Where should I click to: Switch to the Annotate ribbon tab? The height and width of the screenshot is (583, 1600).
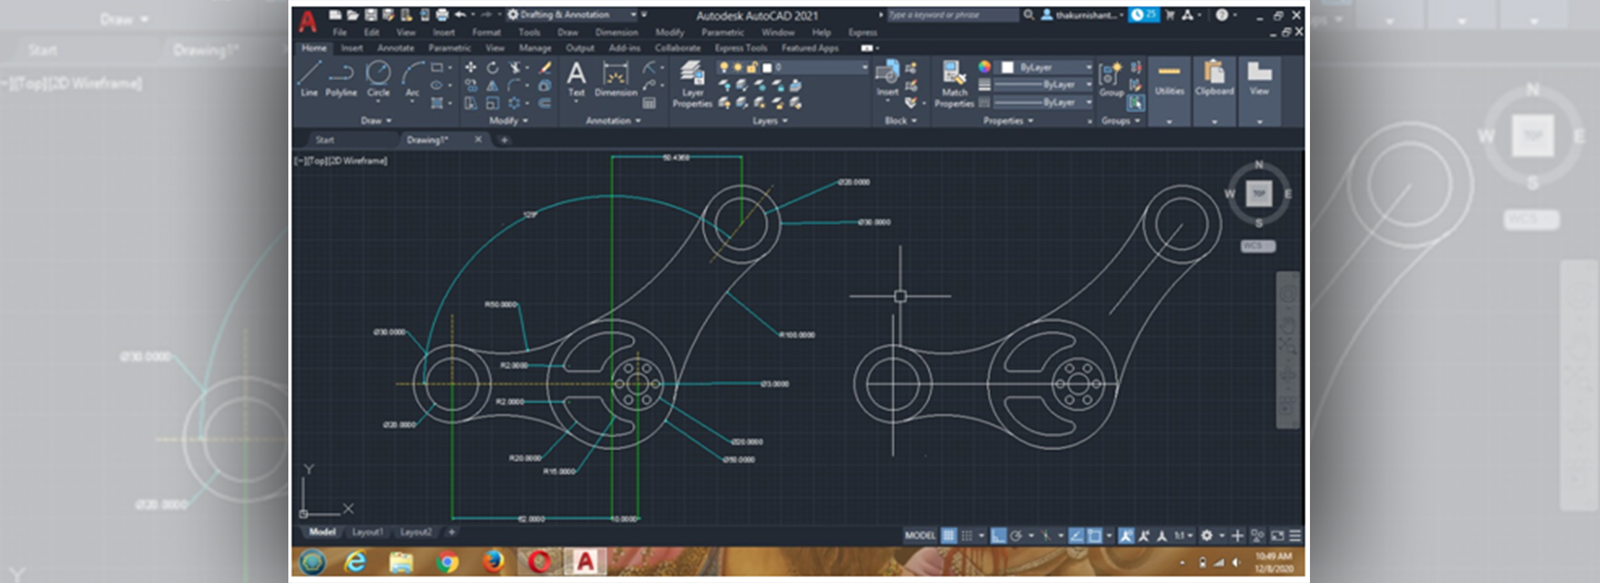(395, 48)
